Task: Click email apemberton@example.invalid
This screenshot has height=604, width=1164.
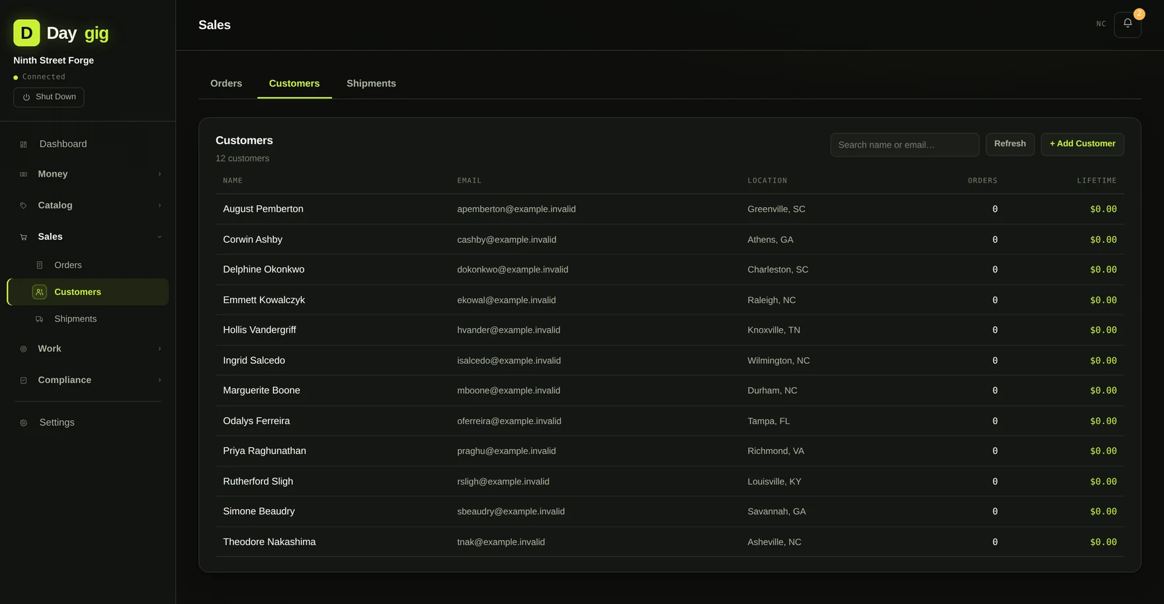Action: [517, 209]
